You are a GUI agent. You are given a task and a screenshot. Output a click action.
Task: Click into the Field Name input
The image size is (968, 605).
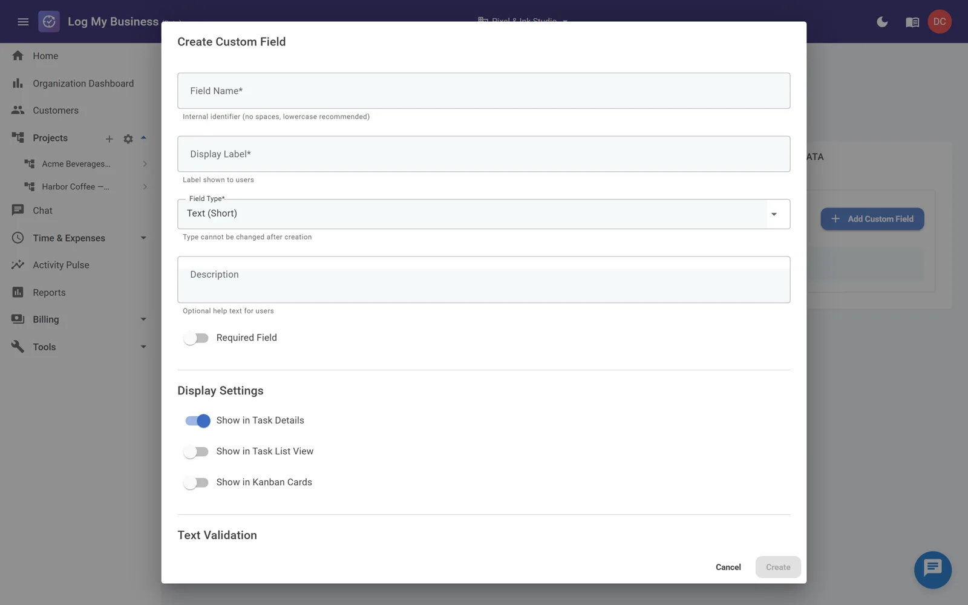point(483,91)
